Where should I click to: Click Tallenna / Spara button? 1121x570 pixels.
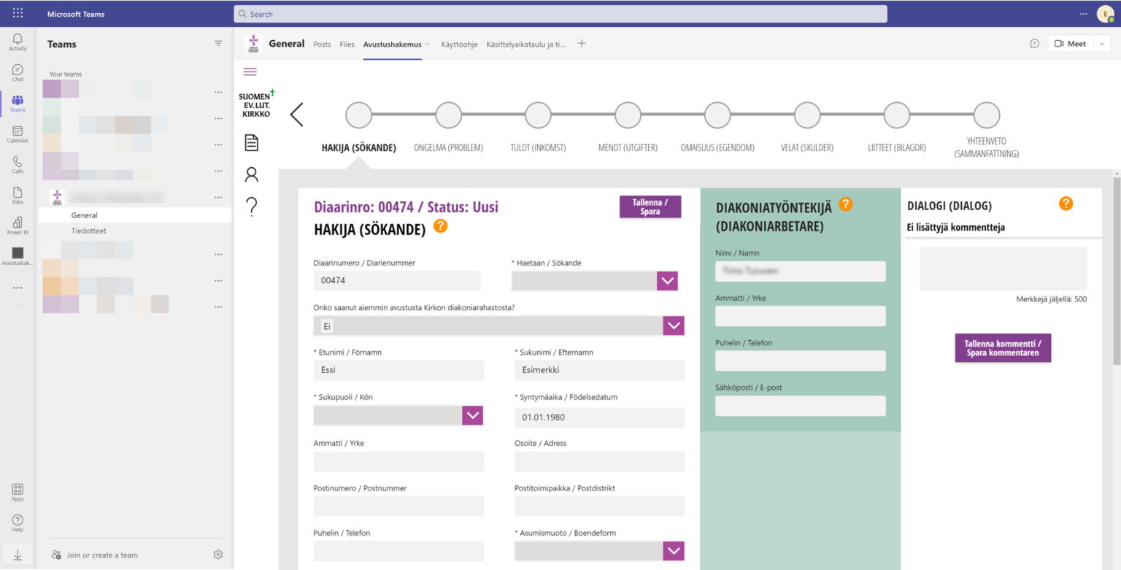point(650,207)
